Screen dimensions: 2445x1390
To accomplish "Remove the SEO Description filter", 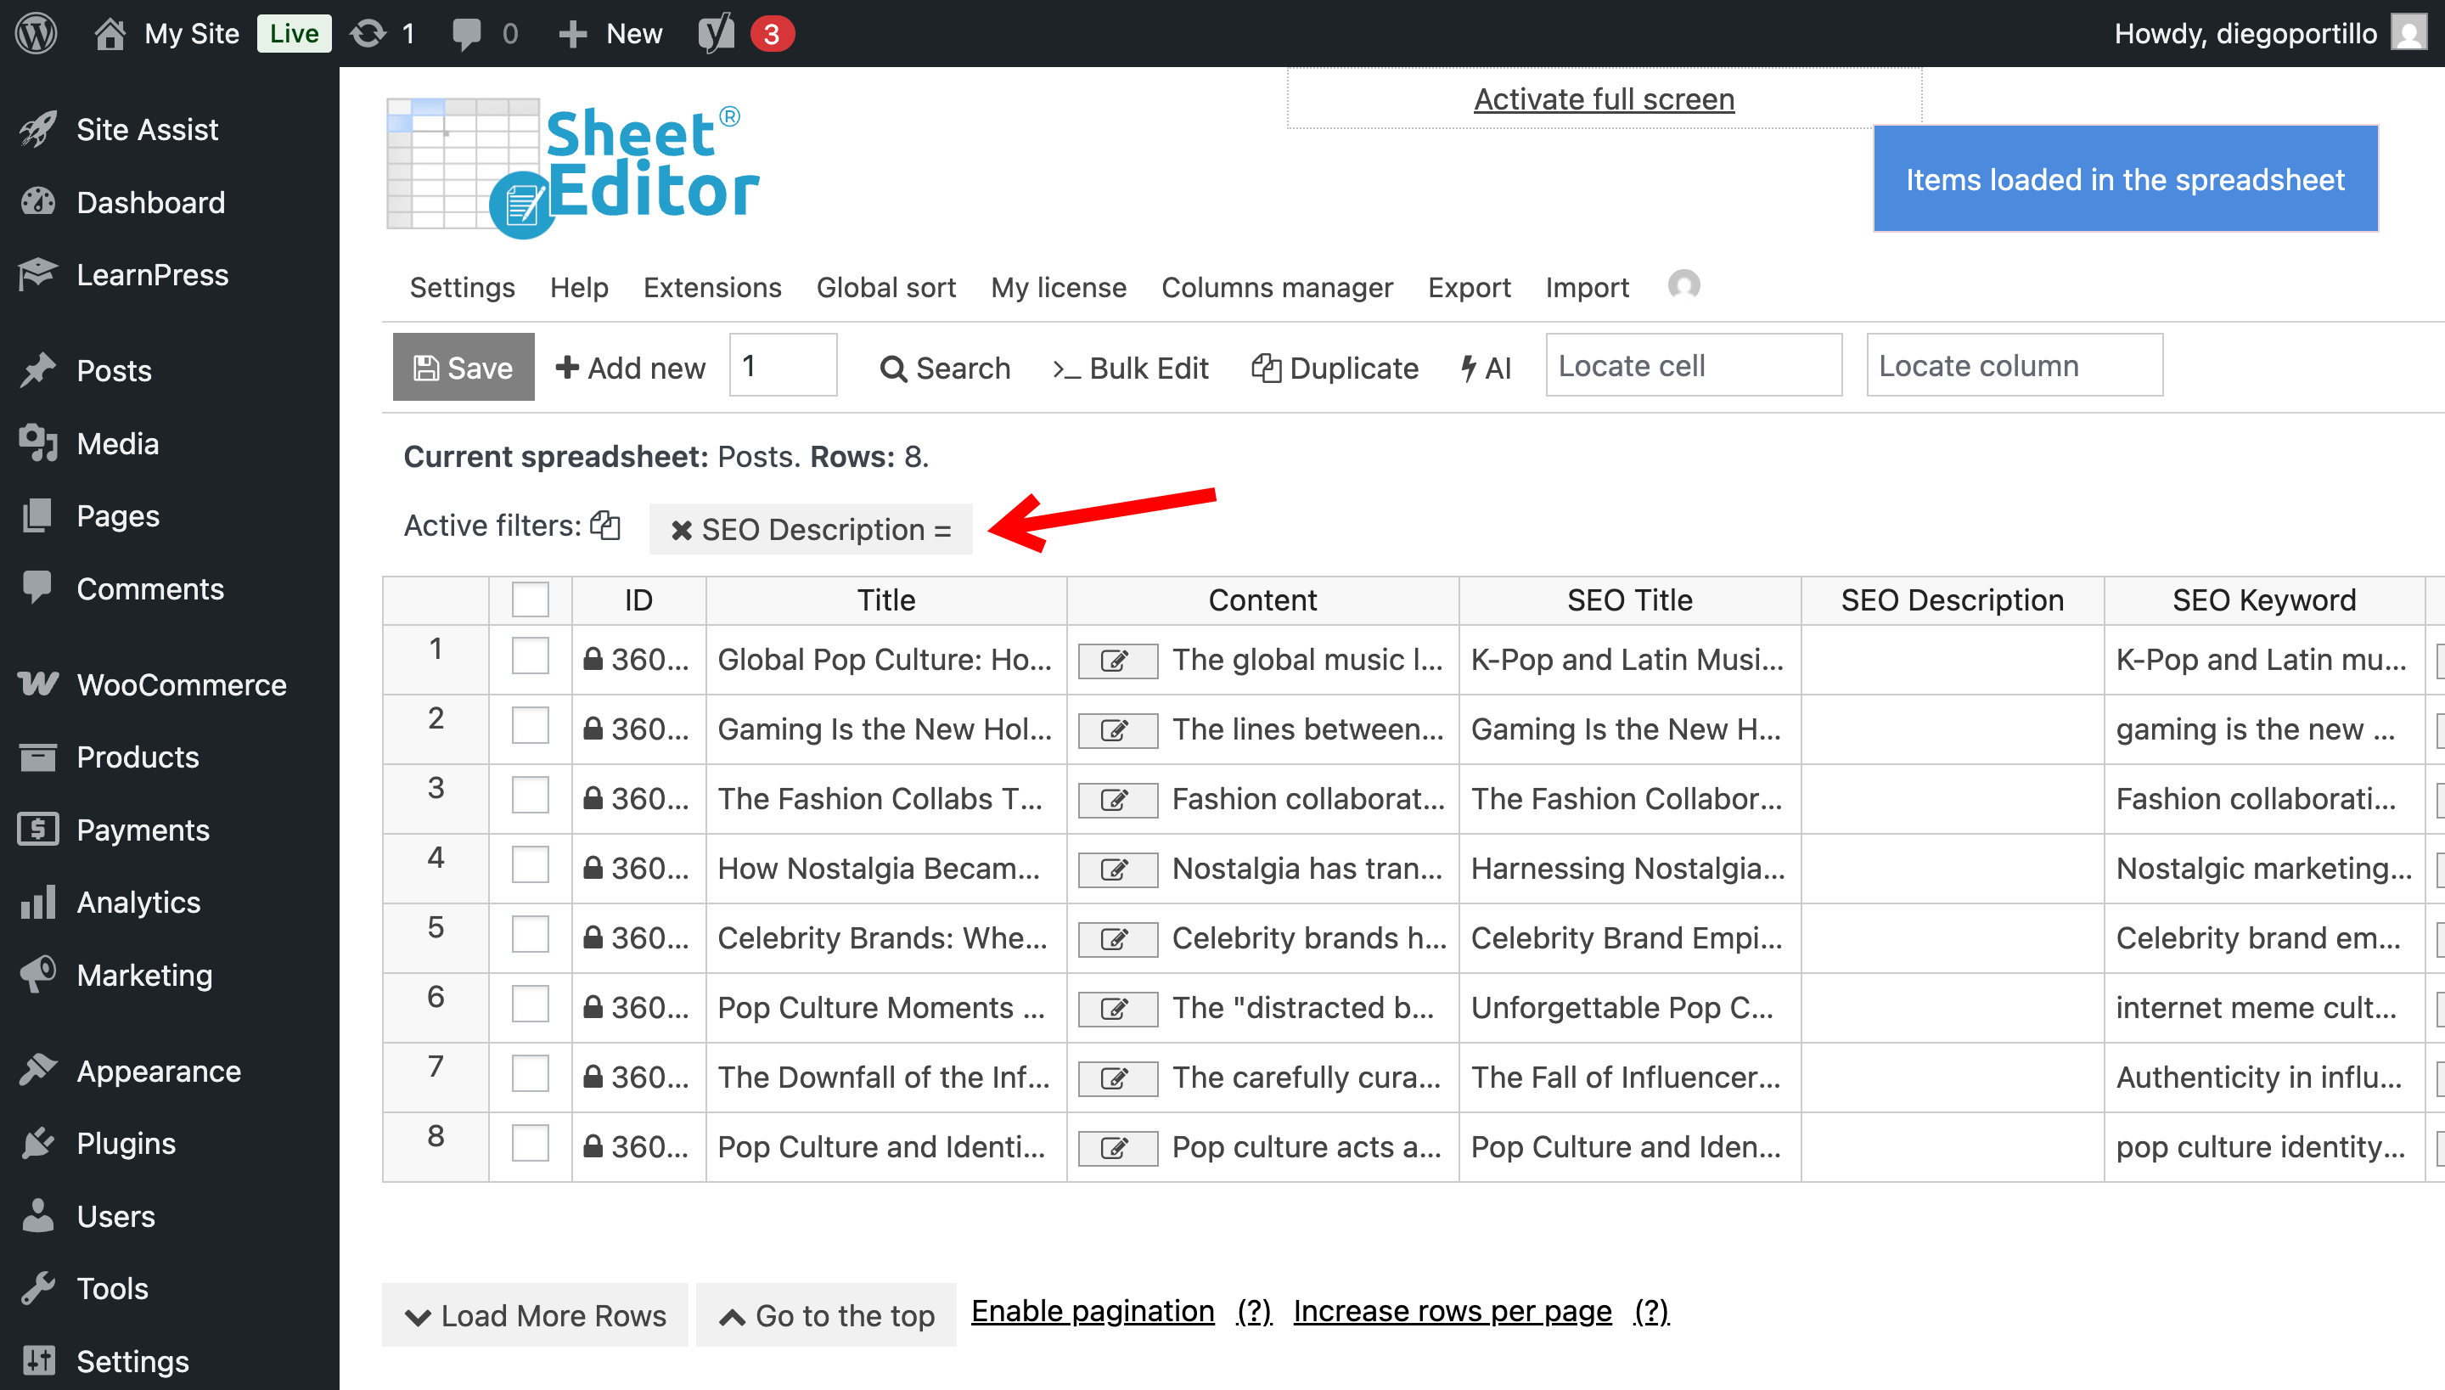I will coord(680,530).
